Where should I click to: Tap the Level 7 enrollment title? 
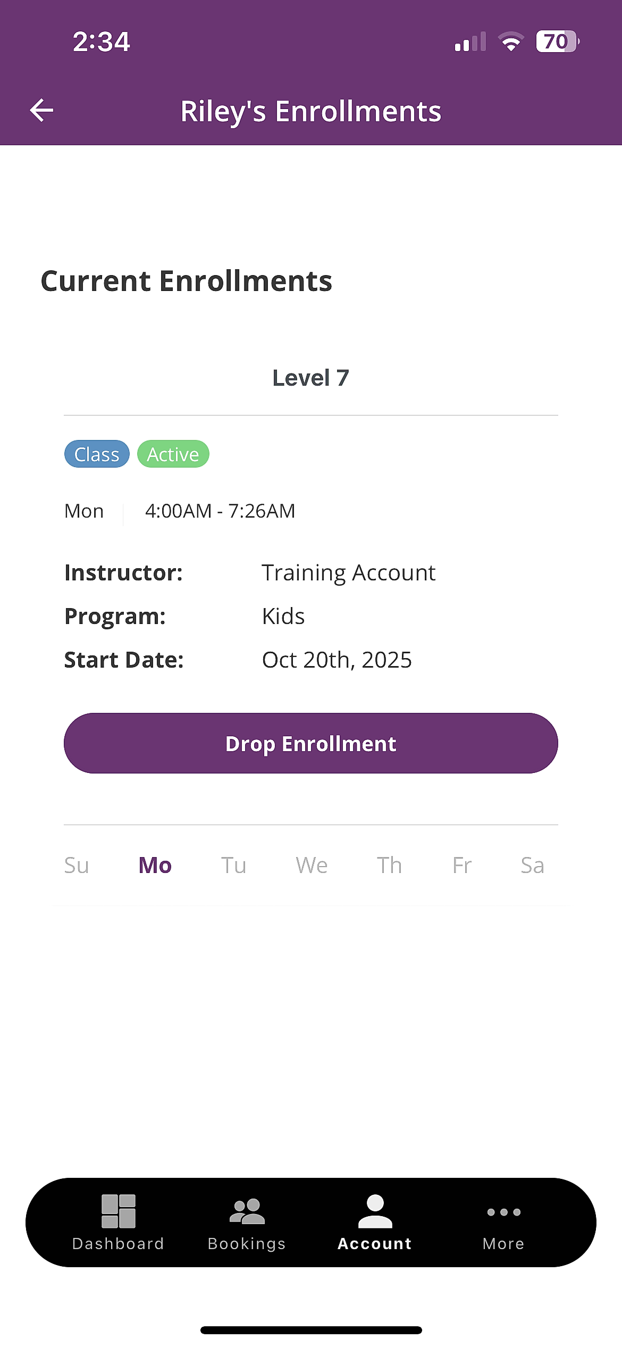311,378
